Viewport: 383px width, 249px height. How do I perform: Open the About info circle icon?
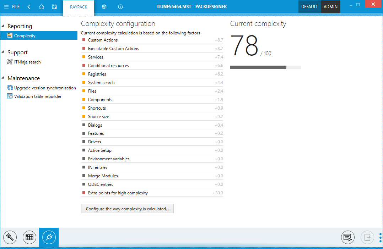[120, 7]
